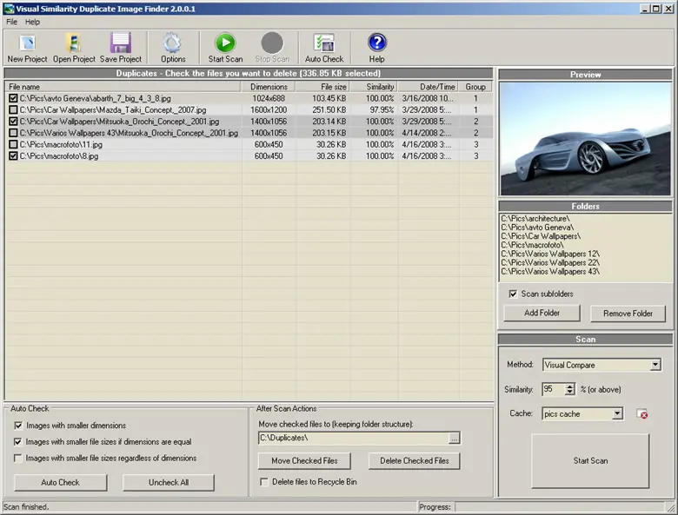Click the application icon in title bar

pos(9,8)
